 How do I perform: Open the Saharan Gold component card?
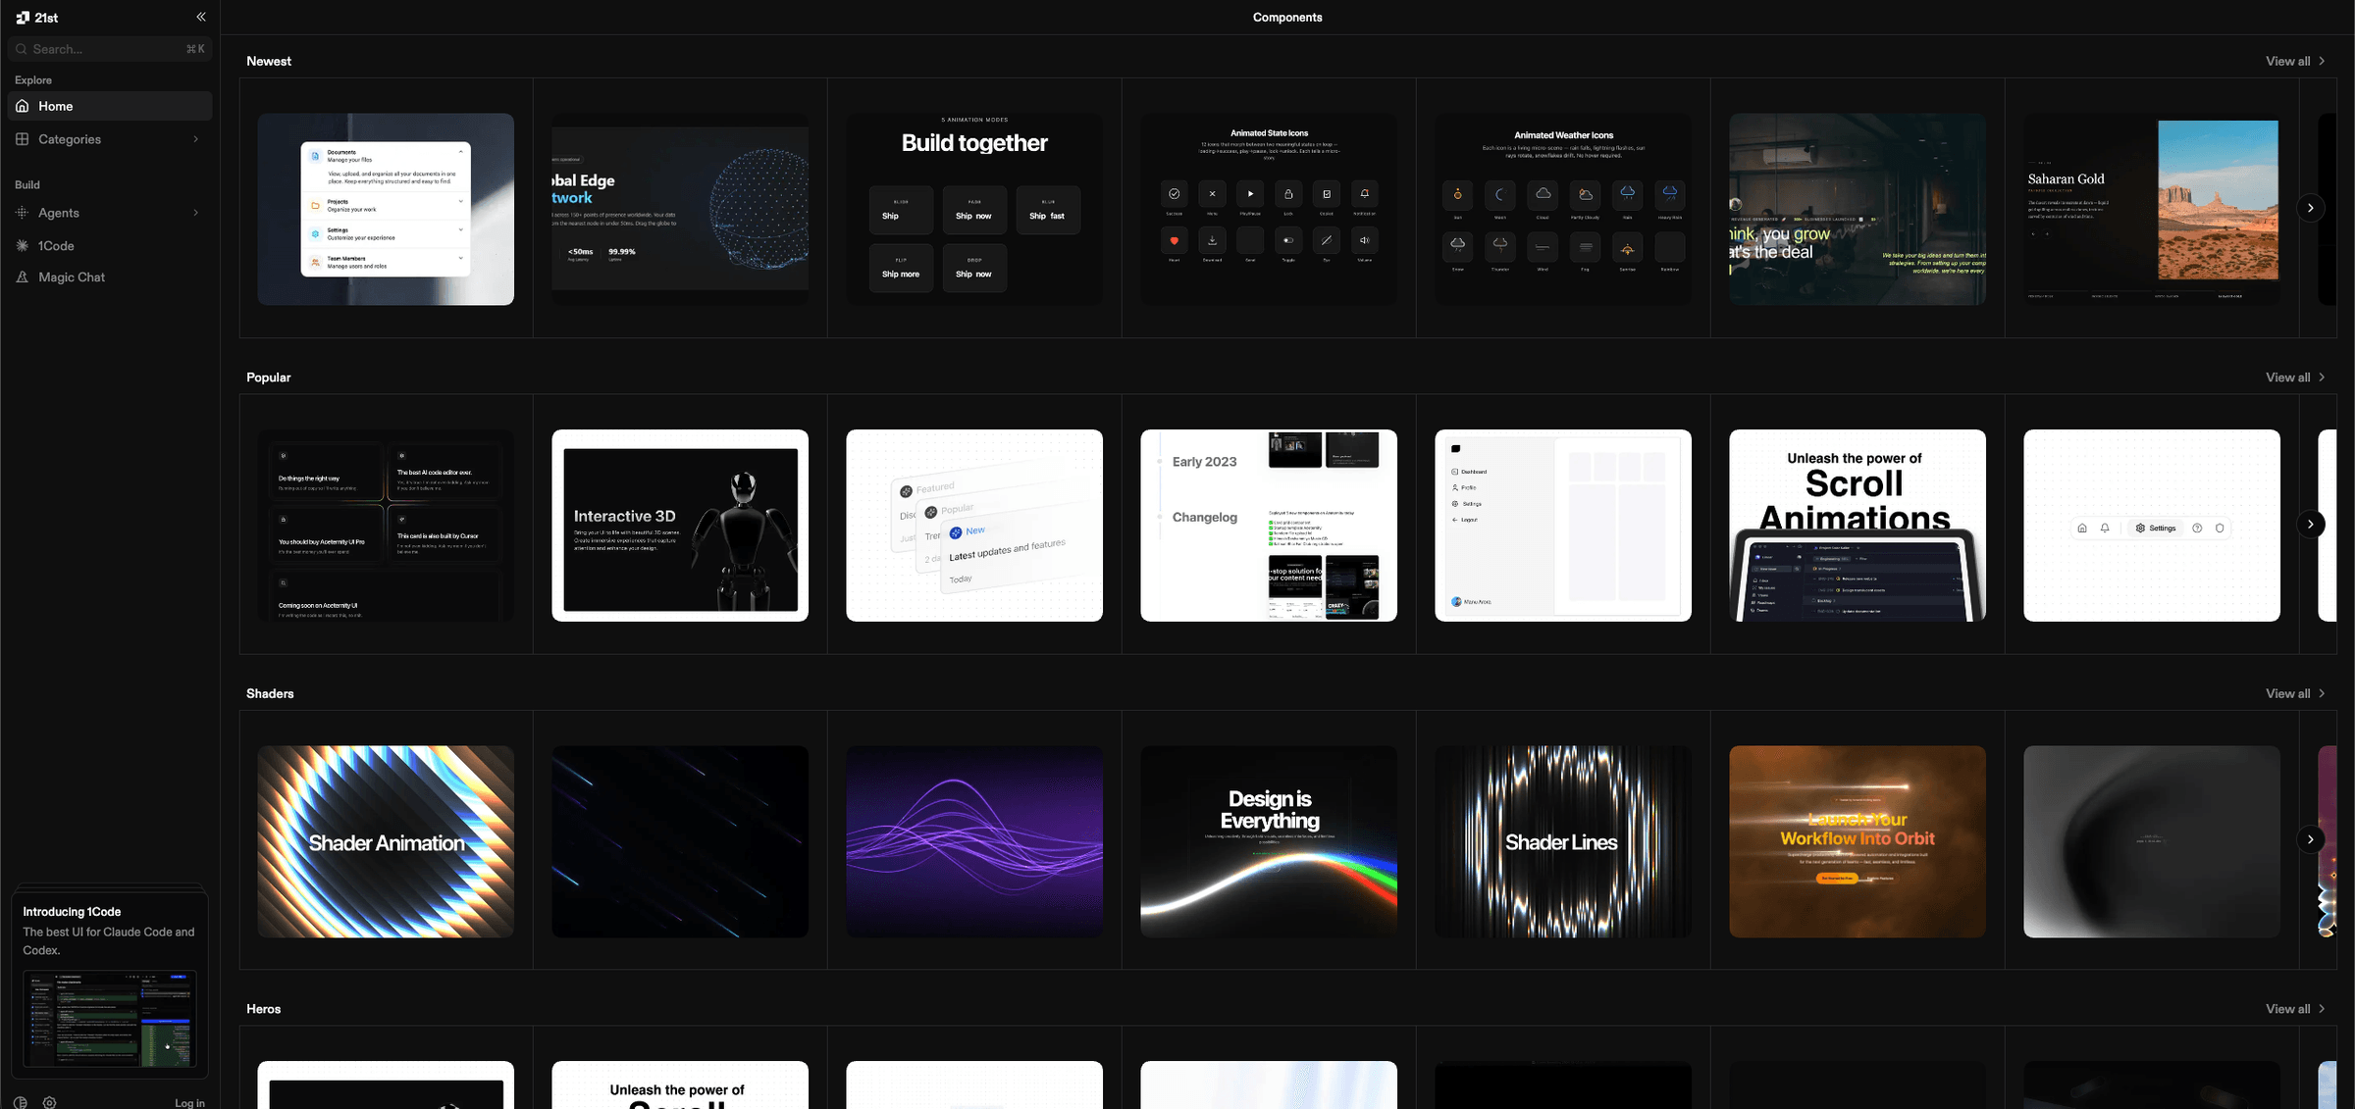[2152, 209]
